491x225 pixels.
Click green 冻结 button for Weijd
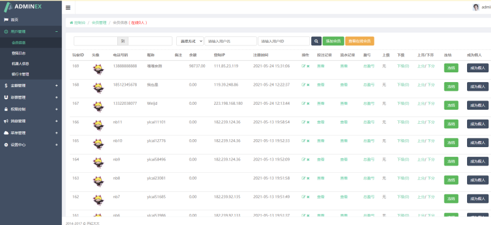(x=451, y=105)
